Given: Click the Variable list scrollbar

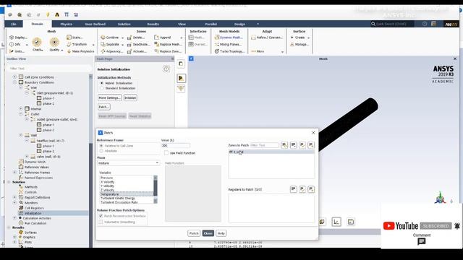Looking at the screenshot, I should (x=156, y=189).
